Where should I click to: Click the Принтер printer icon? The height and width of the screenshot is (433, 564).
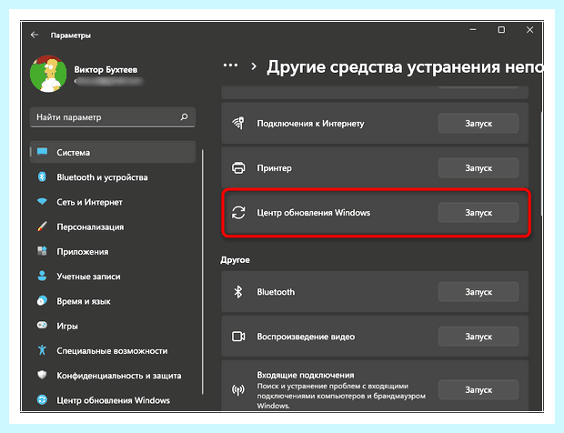[x=238, y=168]
